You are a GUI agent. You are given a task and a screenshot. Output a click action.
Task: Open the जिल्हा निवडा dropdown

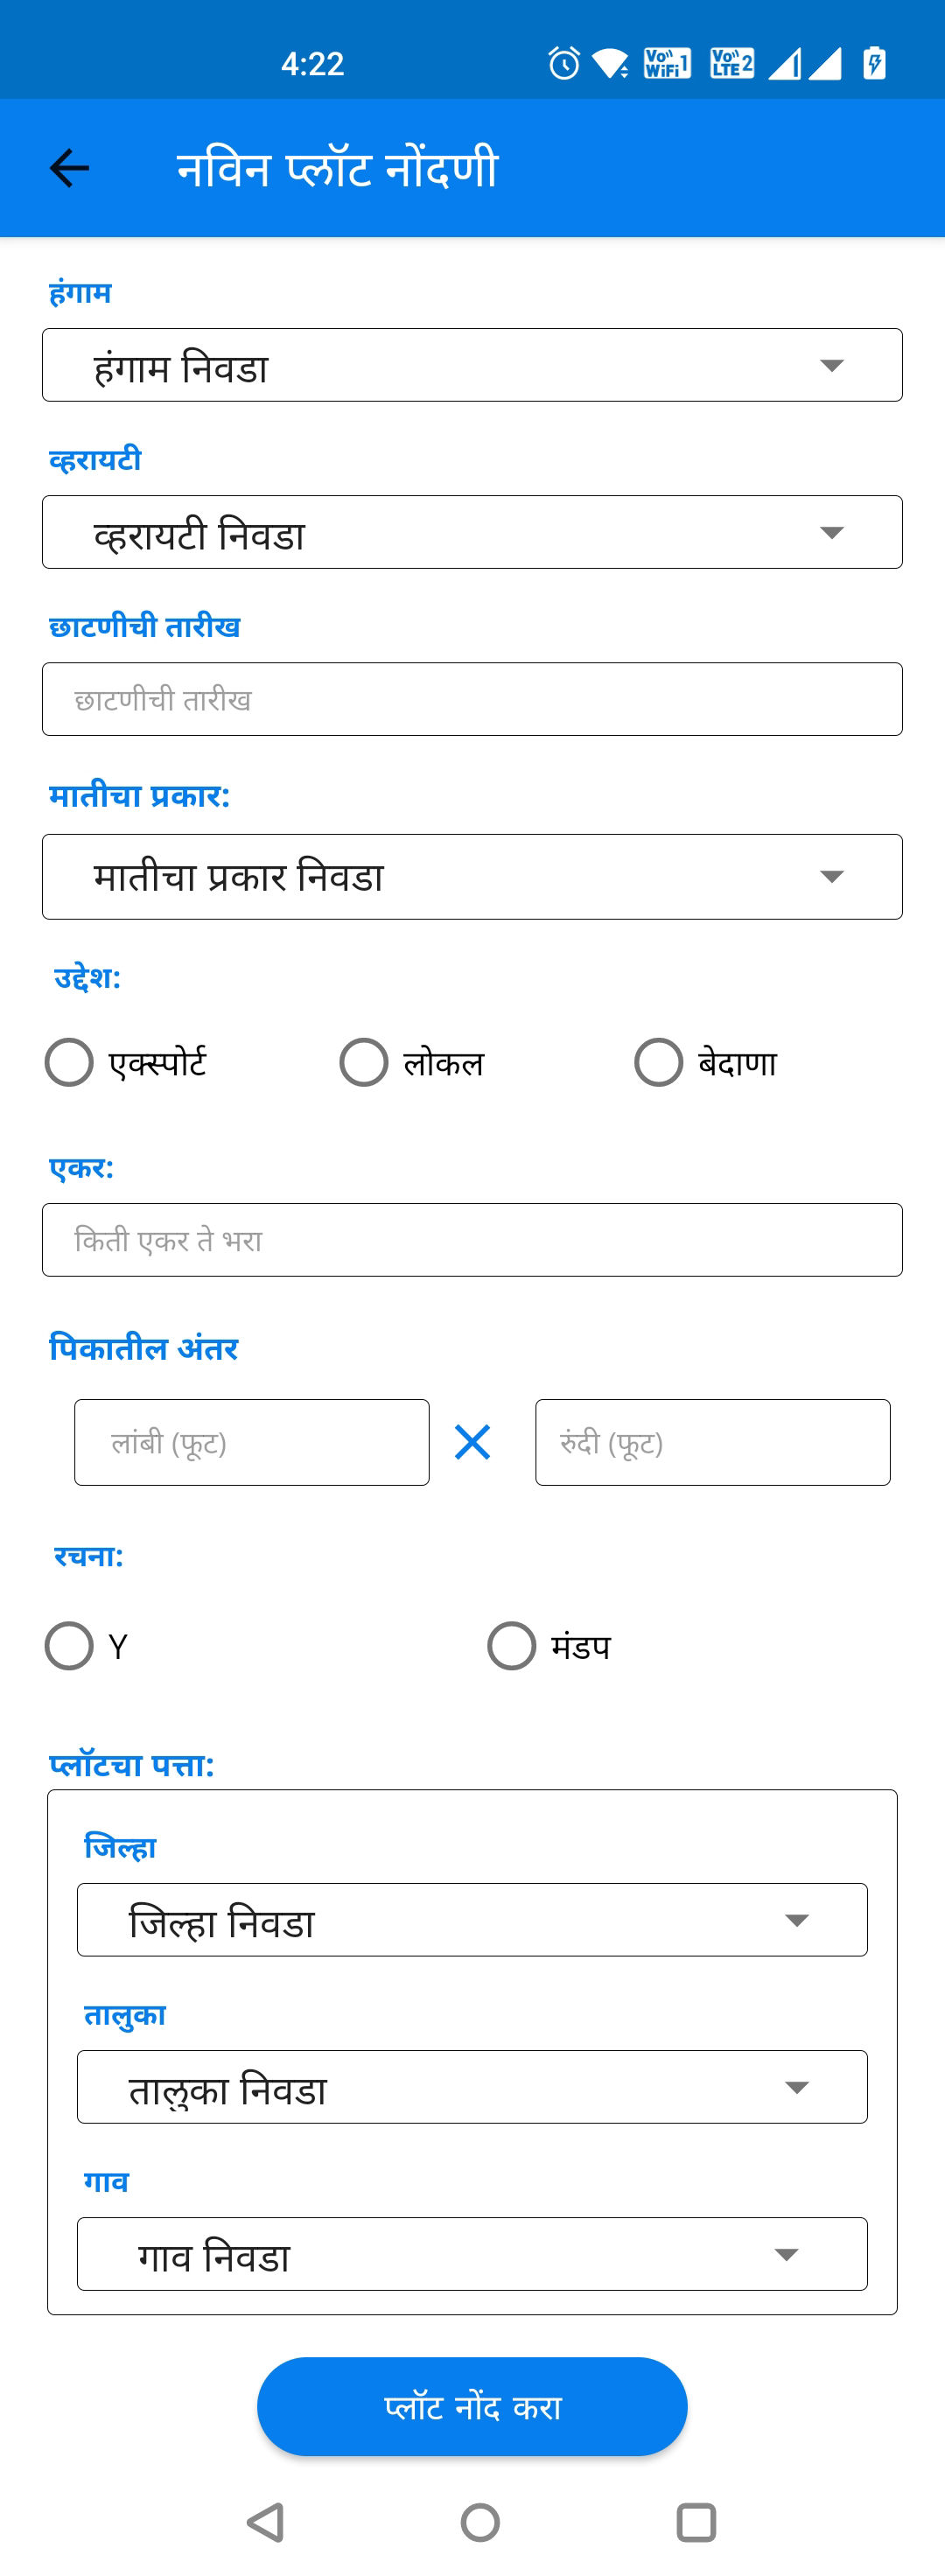(472, 1918)
